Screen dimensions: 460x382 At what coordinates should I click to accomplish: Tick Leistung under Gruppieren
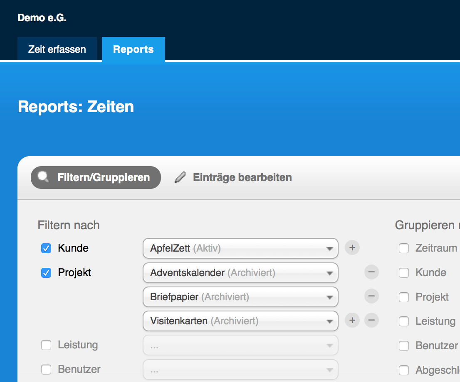click(x=404, y=321)
